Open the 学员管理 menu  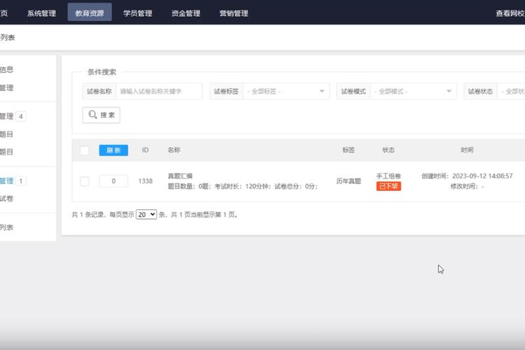coord(138,13)
